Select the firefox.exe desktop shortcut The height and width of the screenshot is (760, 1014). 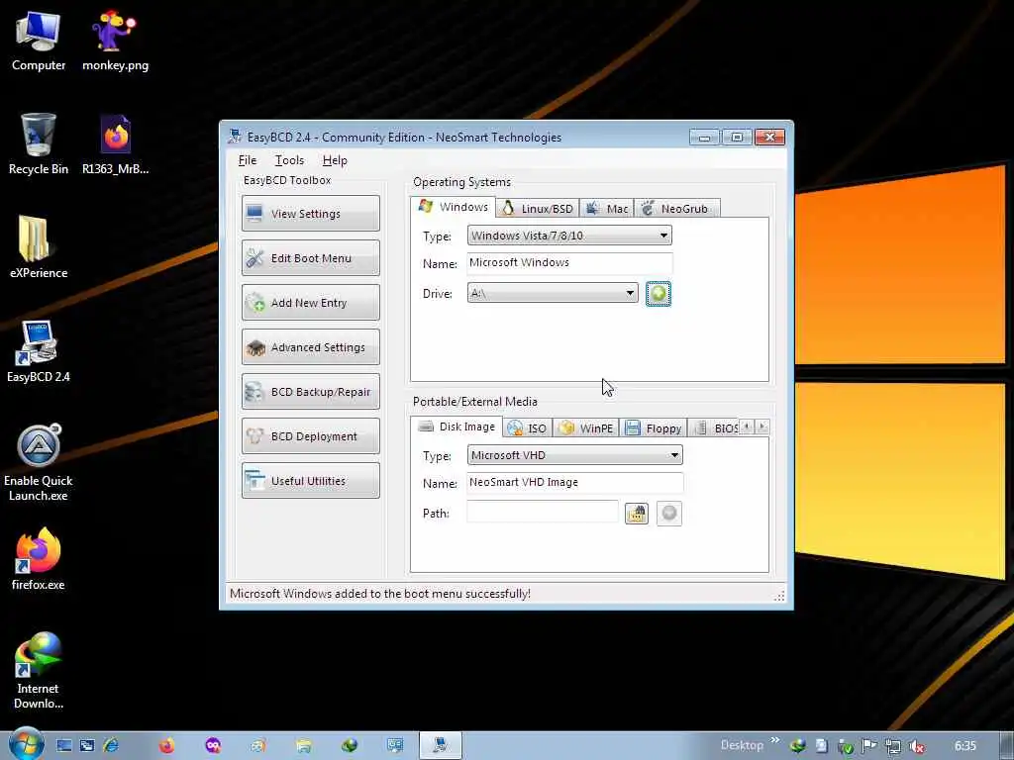39,559
